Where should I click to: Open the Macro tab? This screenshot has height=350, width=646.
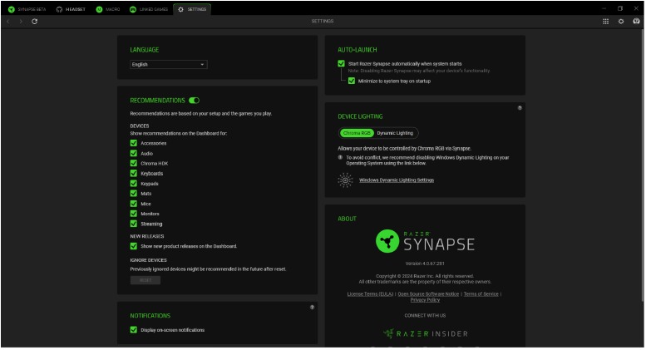[x=107, y=9]
